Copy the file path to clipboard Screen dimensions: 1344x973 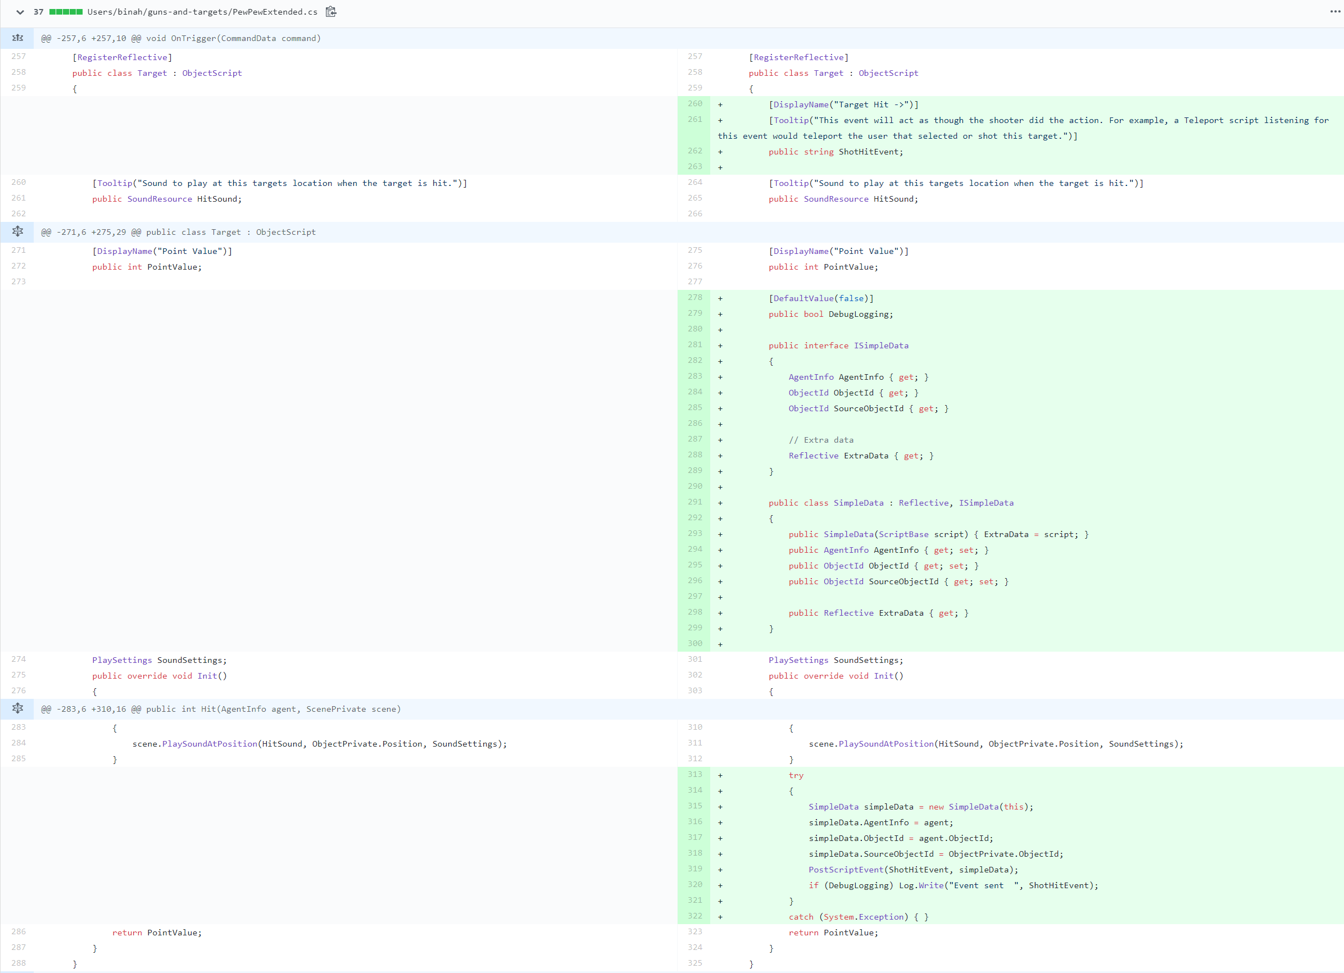pos(332,12)
